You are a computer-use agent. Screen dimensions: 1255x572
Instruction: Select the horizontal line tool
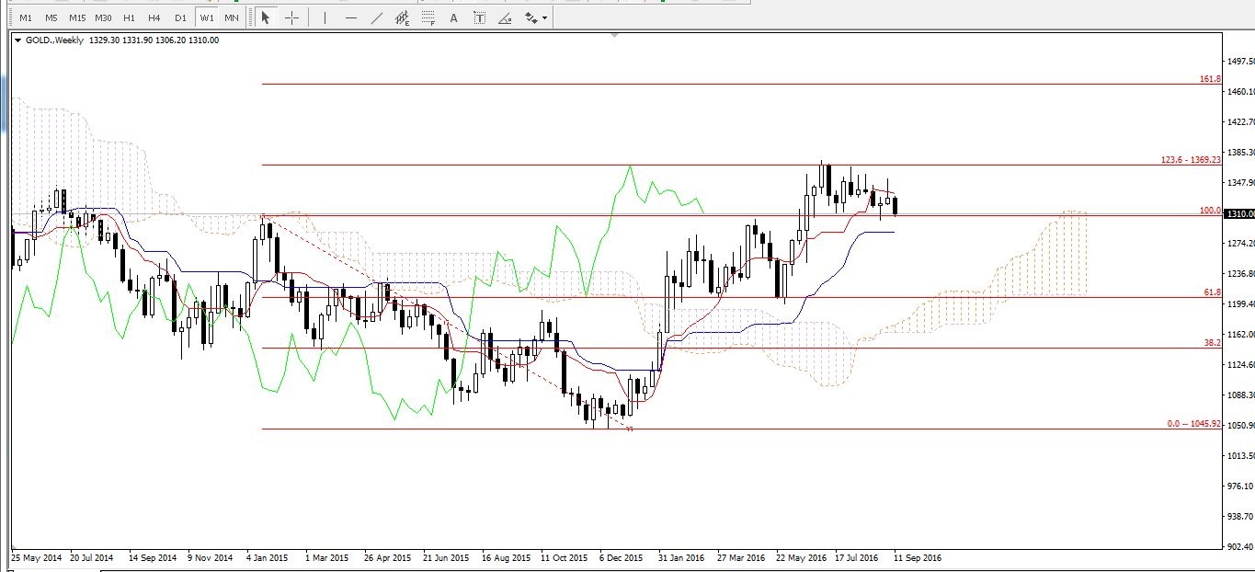(351, 17)
